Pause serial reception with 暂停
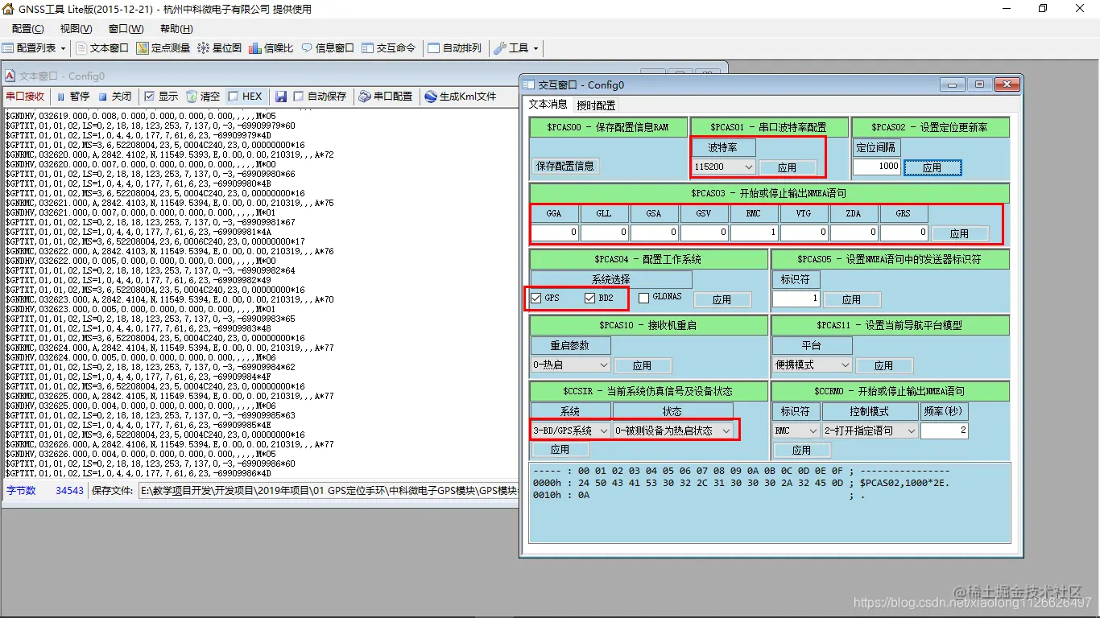Screen dimensions: 1100x618 point(73,97)
